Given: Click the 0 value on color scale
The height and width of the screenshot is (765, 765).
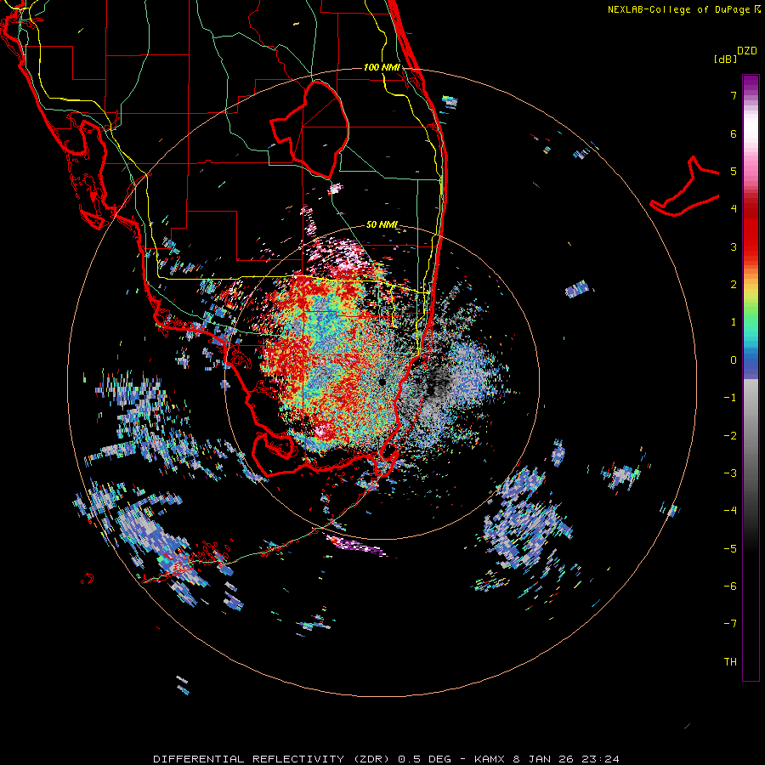Looking at the screenshot, I should [734, 360].
